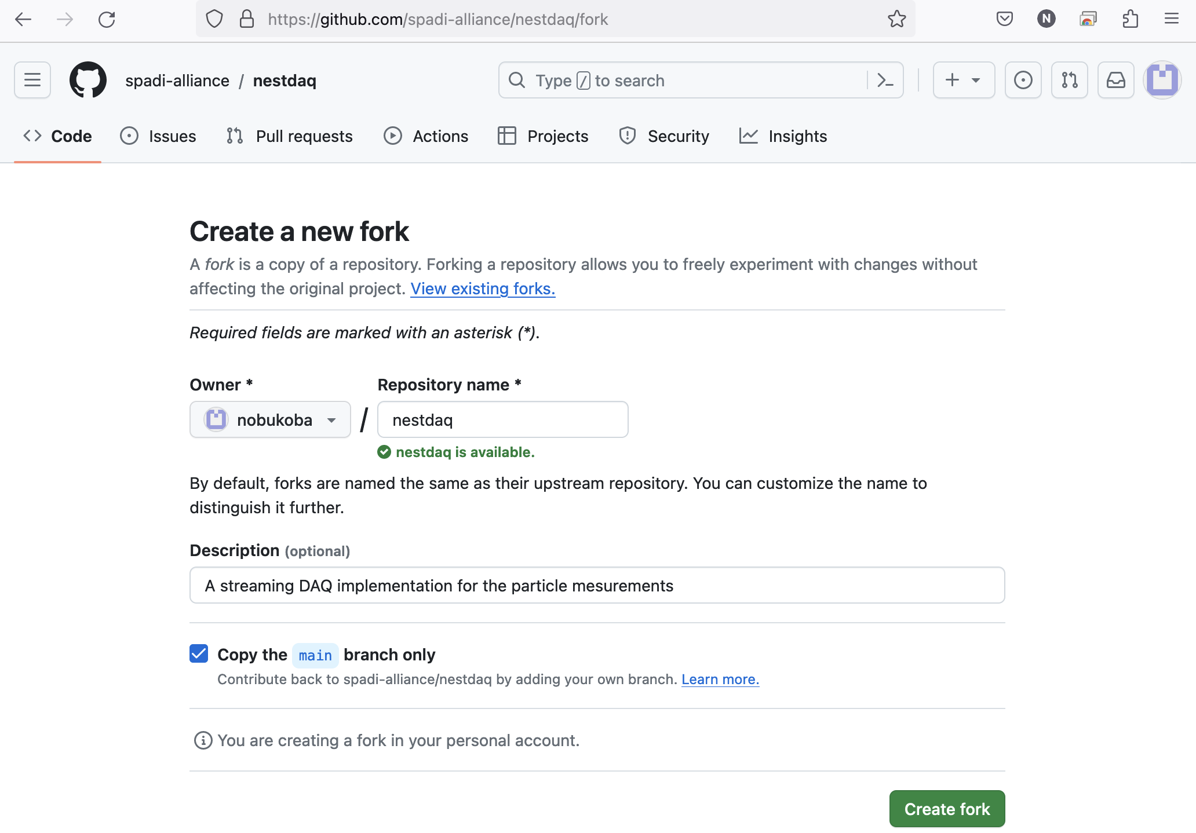Viewport: 1196px width, 833px height.
Task: Uncheck Copy the main branch only
Action: coord(199,653)
